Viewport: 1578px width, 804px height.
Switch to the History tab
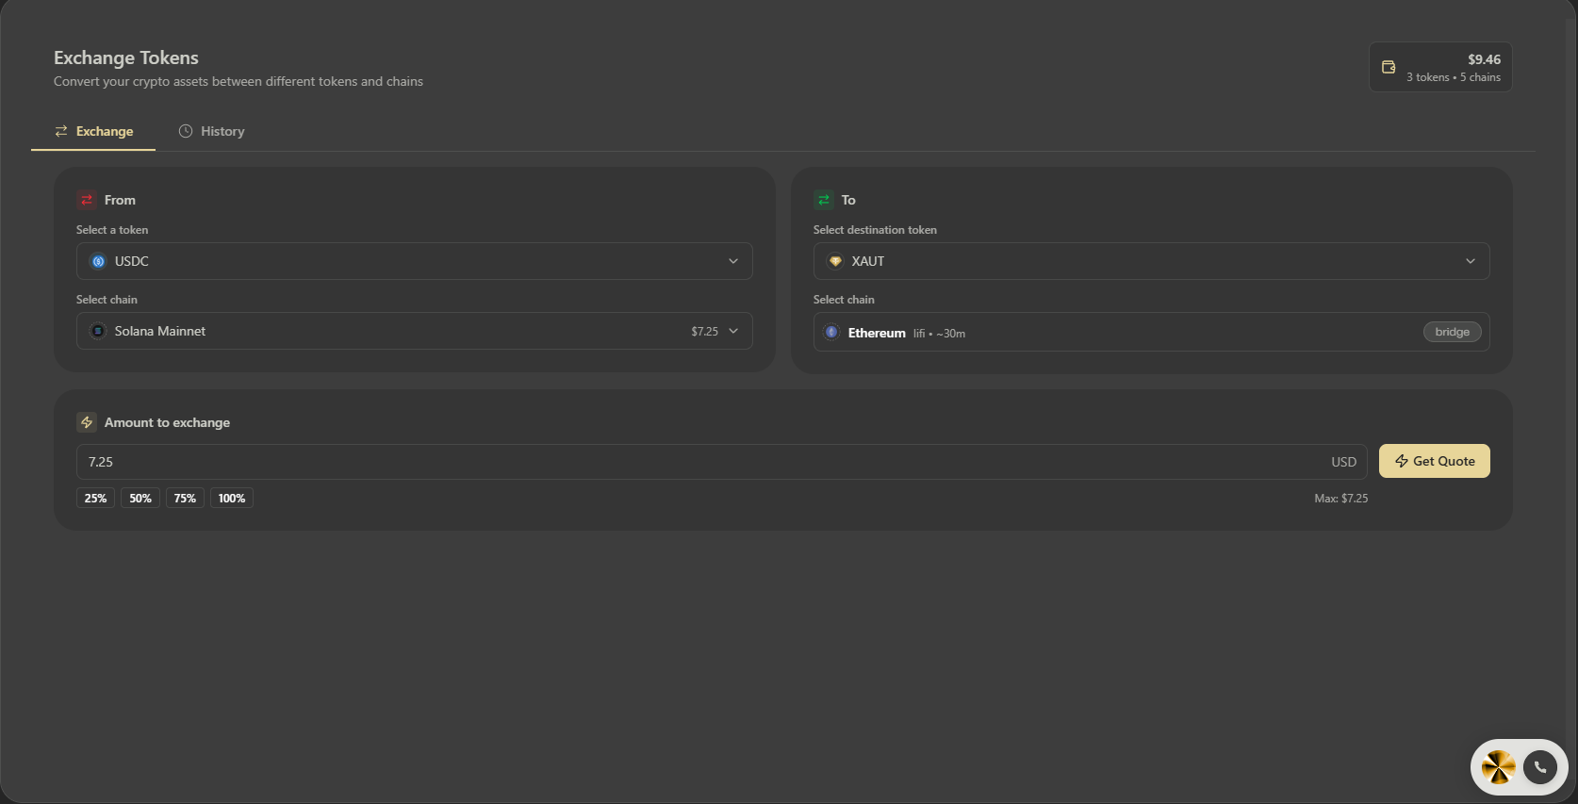212,131
